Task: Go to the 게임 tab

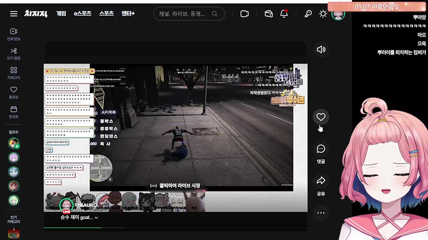Action: (x=61, y=14)
